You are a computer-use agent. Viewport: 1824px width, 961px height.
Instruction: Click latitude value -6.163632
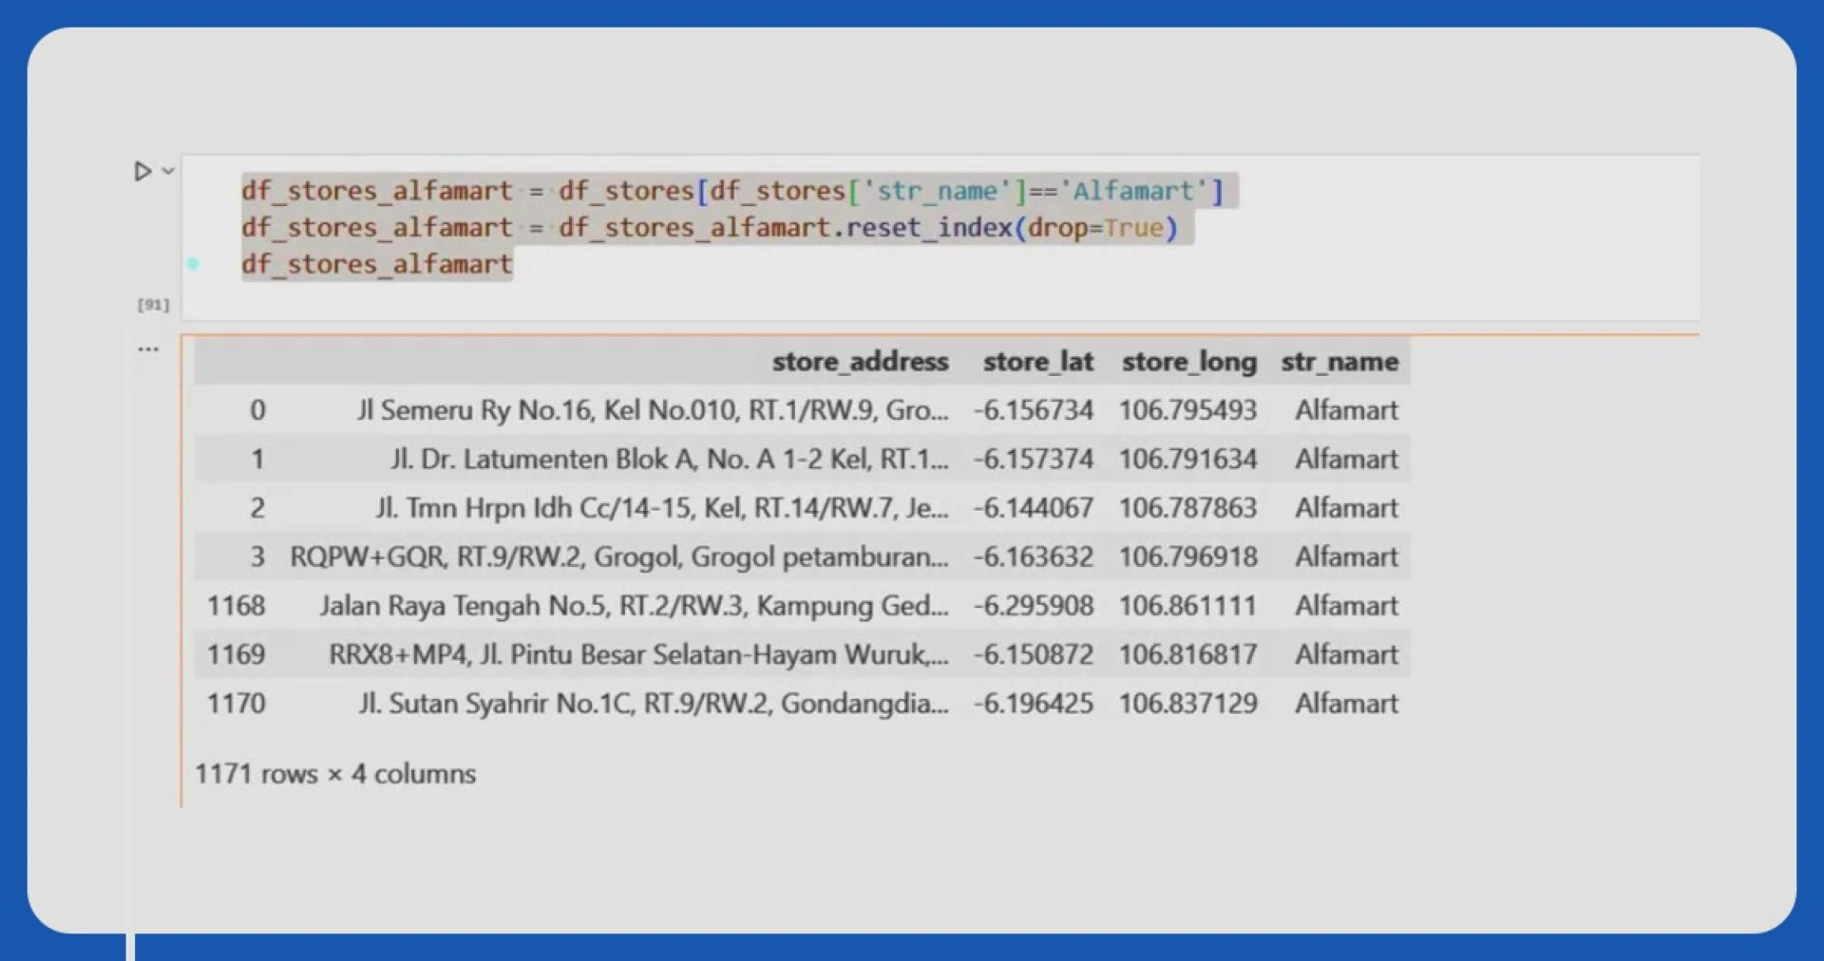1034,556
